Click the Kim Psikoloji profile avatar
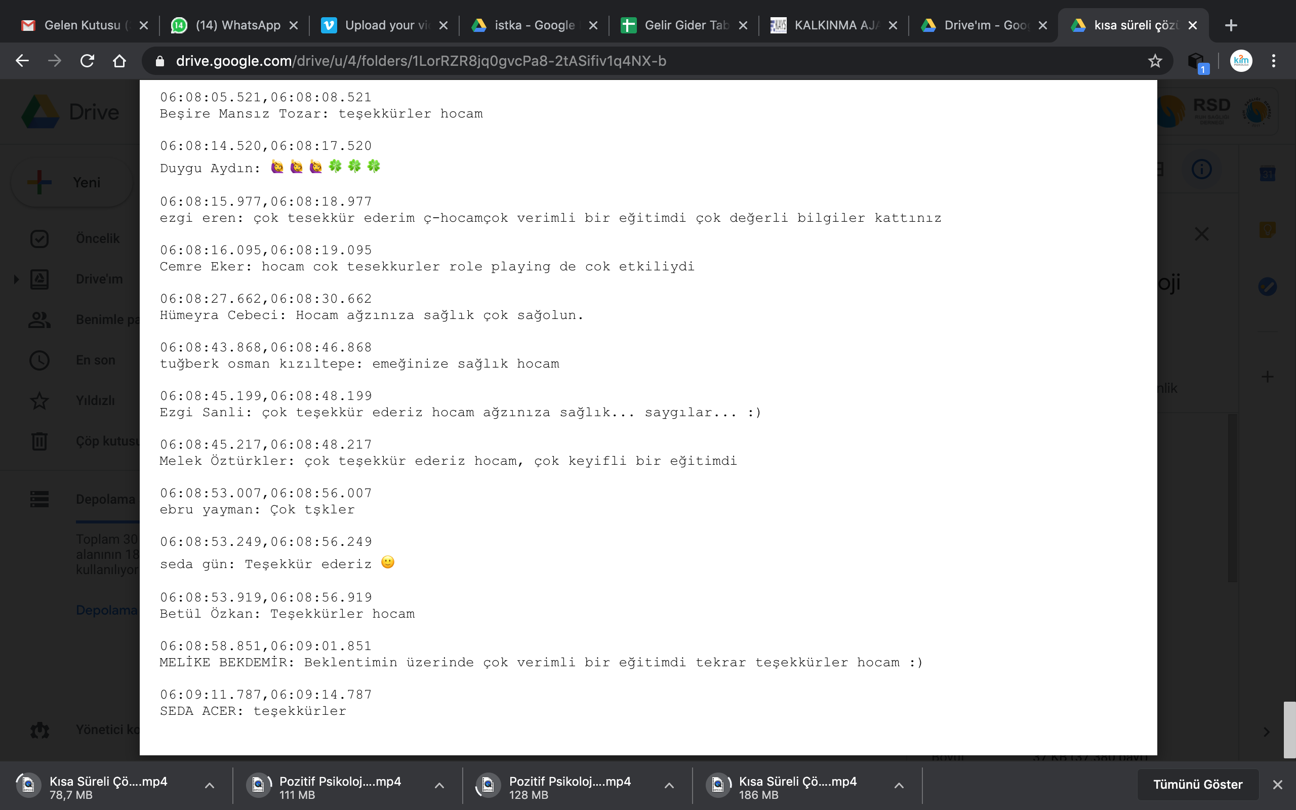The height and width of the screenshot is (810, 1296). [x=1241, y=61]
